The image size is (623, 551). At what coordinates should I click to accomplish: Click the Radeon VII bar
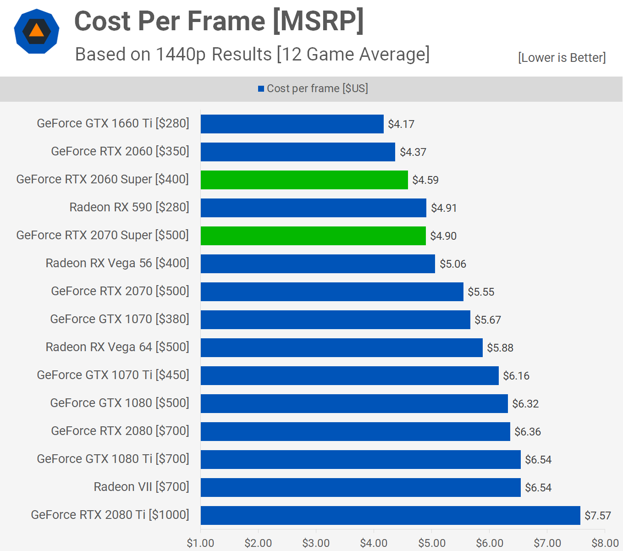360,487
